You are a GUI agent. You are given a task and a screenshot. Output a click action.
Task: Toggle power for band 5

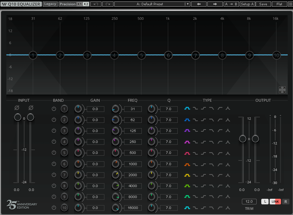click(x=54, y=153)
